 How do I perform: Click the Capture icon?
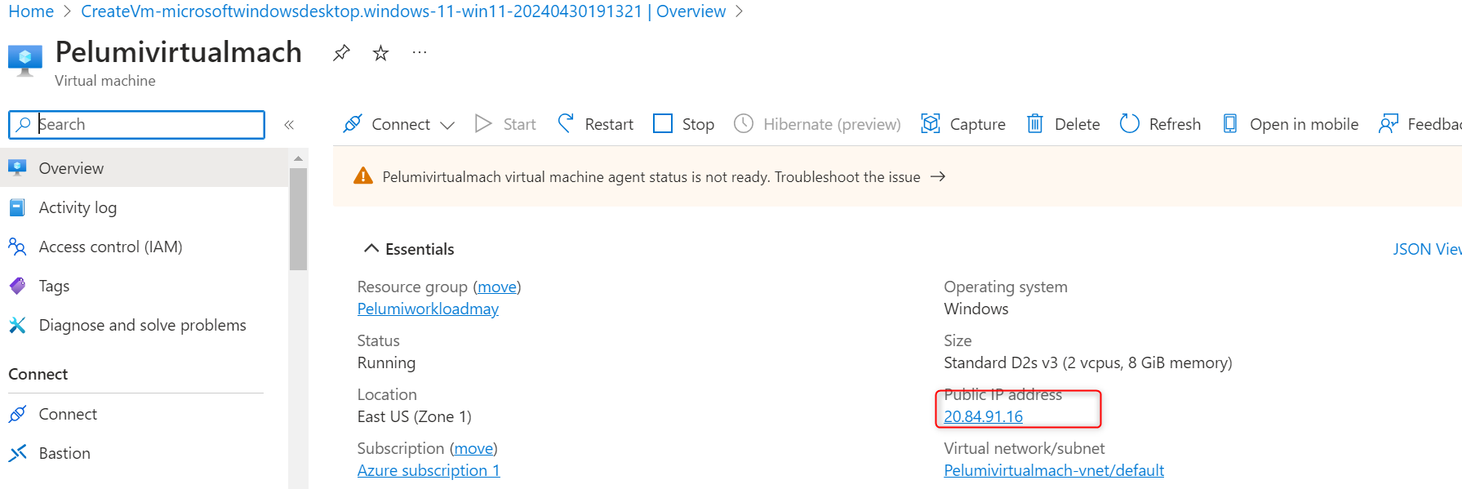coord(931,123)
